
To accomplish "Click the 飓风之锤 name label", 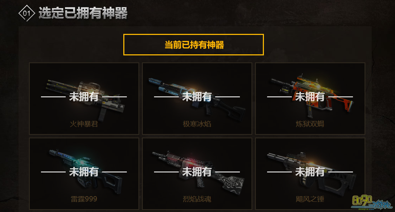I will point(310,199).
